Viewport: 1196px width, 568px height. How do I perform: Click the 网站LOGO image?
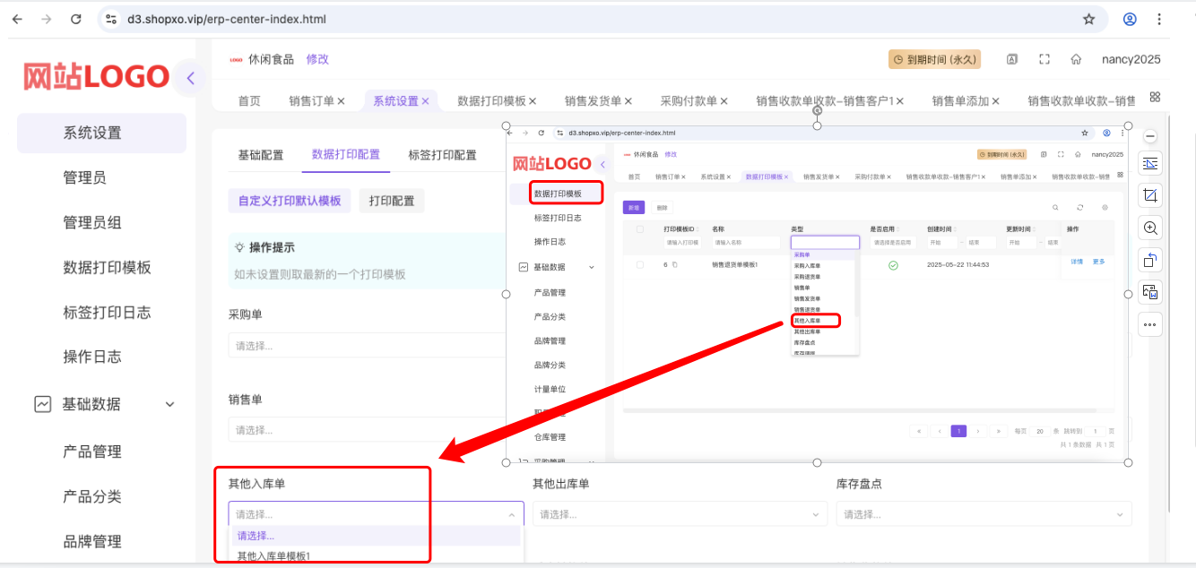pyautogui.click(x=96, y=77)
